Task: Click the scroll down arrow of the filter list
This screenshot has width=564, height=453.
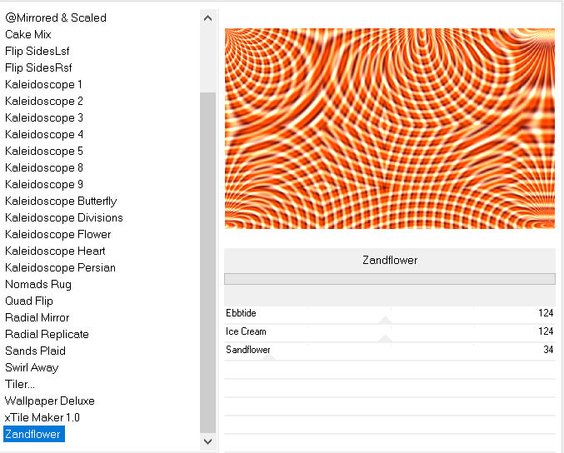Action: [x=208, y=441]
